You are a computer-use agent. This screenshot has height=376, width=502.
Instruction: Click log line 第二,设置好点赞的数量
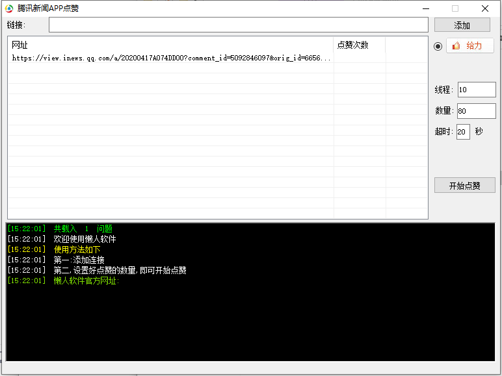coord(97,270)
